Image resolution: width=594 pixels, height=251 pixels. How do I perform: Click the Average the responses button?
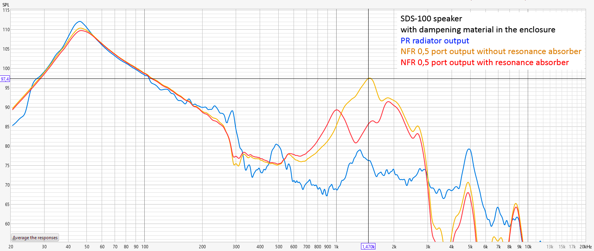point(35,238)
